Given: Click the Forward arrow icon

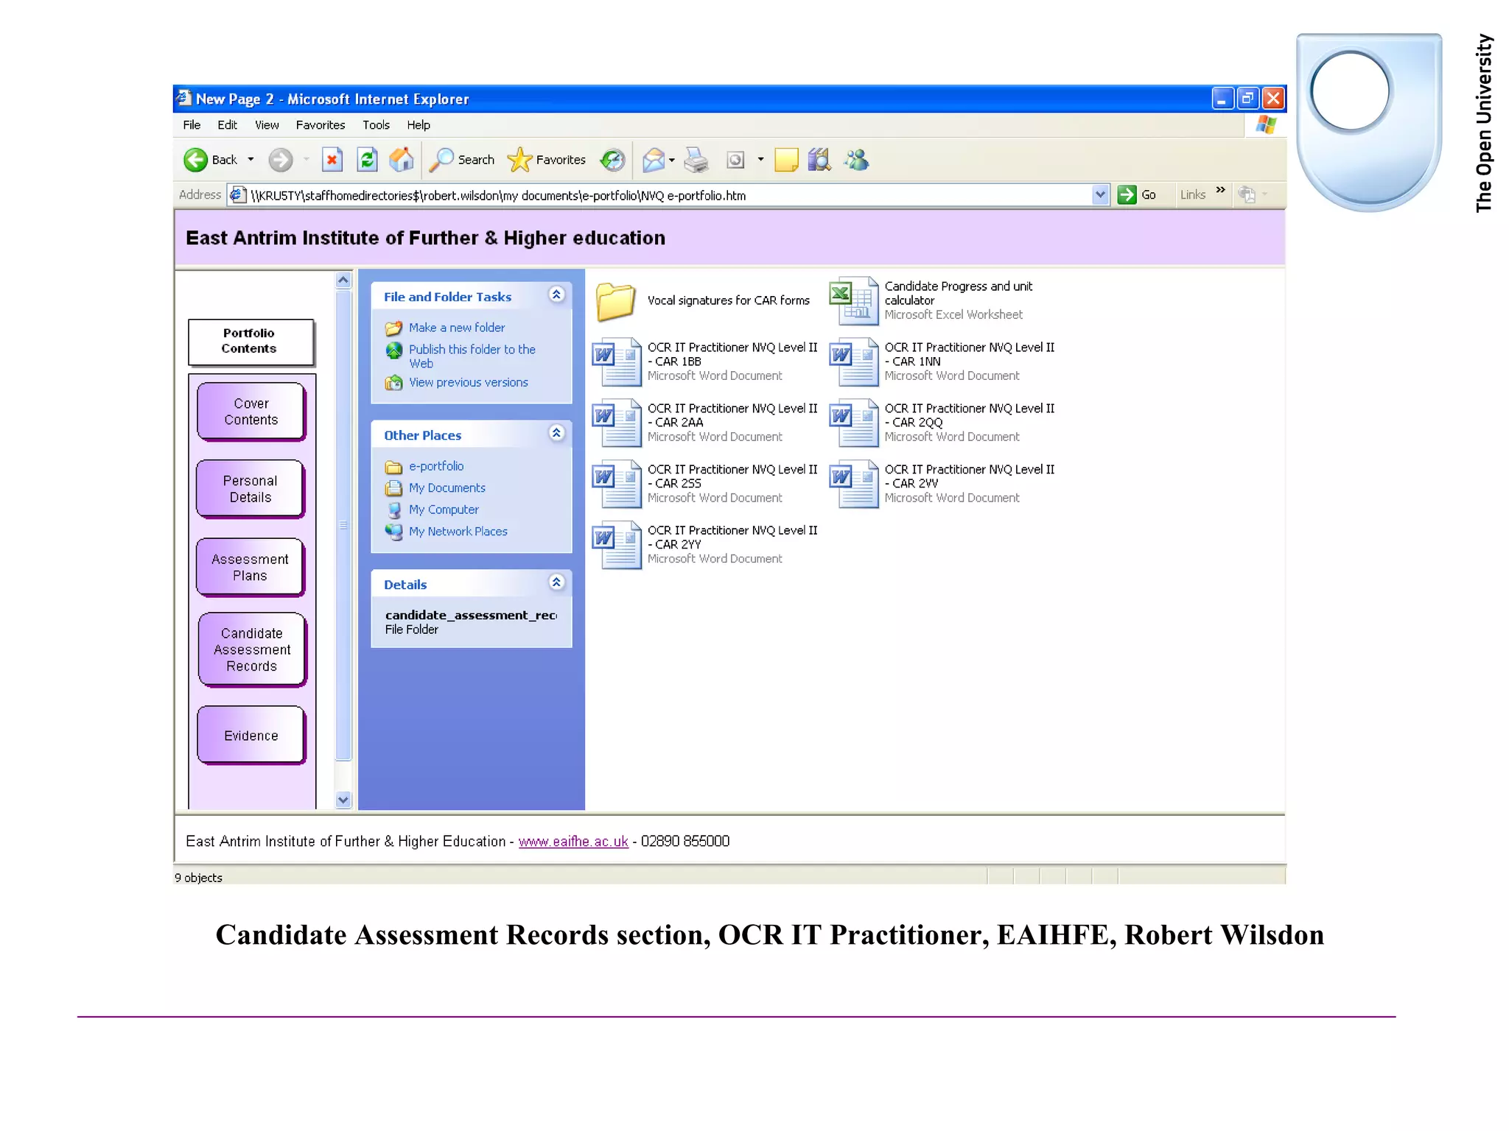Looking at the screenshot, I should coord(281,160).
